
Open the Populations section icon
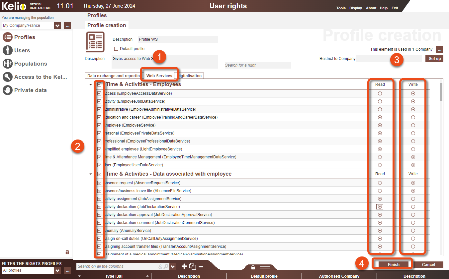7,64
